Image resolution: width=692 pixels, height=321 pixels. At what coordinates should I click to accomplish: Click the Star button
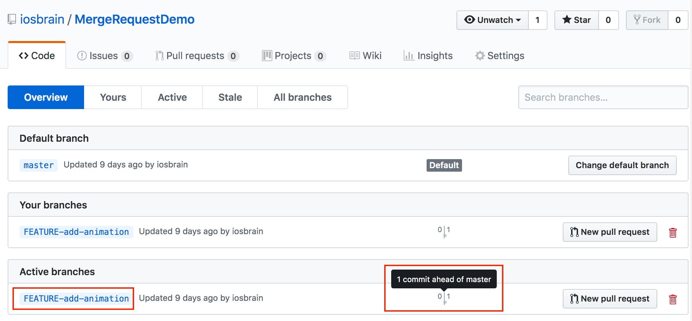click(x=577, y=20)
